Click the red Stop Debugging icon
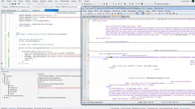The height and width of the screenshot is (109, 195). [x=104, y=4]
